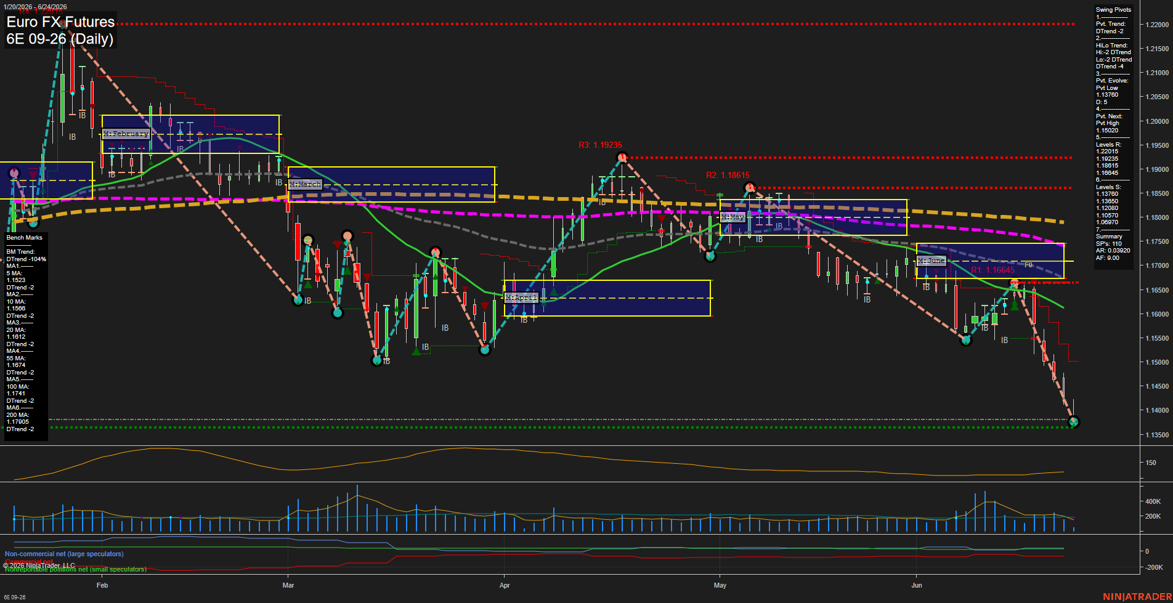This screenshot has height=603, width=1173.
Task: Click the 20 MA: entry in Bench Marks
Action: 16,330
